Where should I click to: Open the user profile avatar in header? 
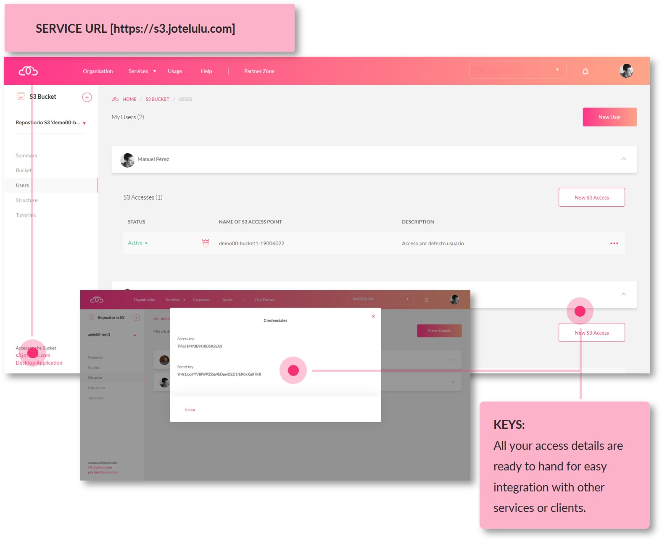pyautogui.click(x=626, y=71)
